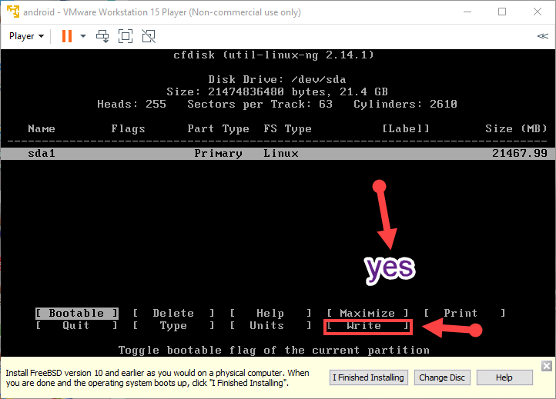The image size is (556, 399).
Task: Close the installation hint bar
Action: click(545, 365)
